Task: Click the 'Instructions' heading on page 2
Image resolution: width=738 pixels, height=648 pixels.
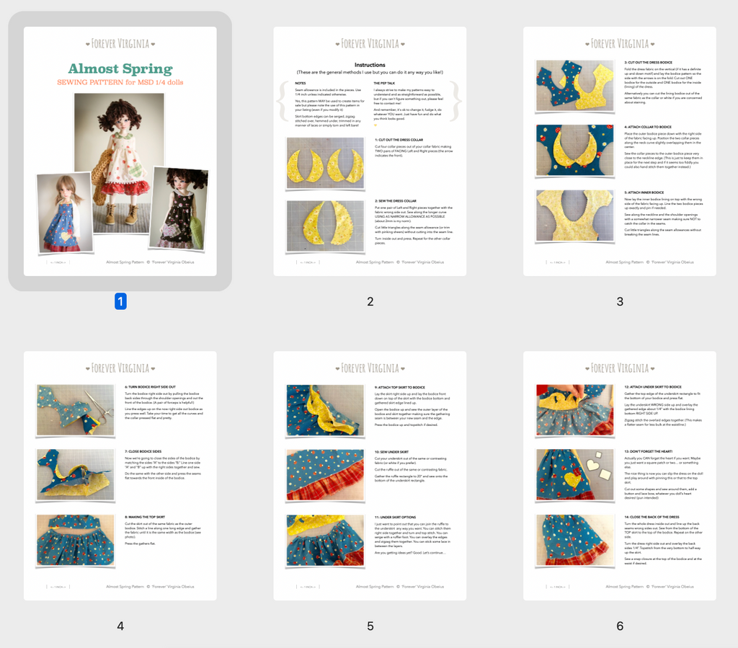Action: click(x=370, y=65)
